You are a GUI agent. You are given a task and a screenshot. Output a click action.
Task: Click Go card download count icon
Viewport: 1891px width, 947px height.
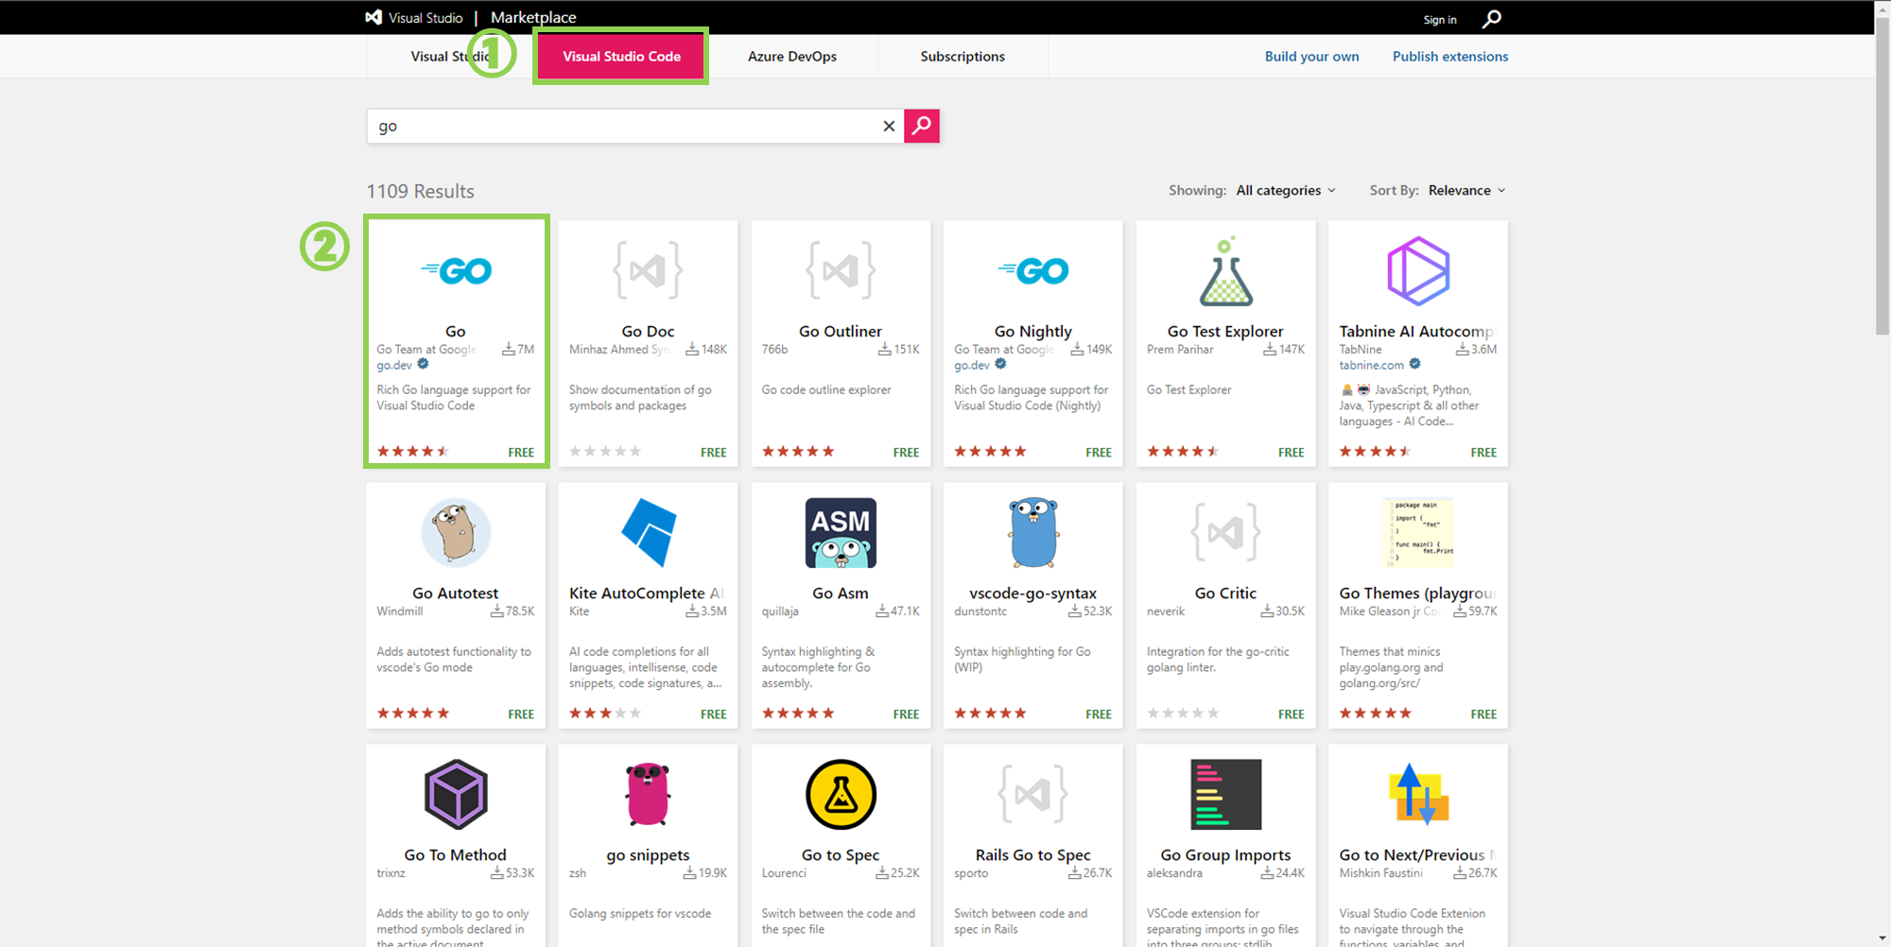(x=509, y=350)
